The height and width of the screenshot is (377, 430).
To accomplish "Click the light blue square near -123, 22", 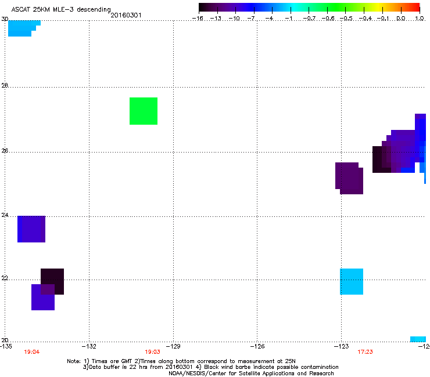I will pos(352,282).
